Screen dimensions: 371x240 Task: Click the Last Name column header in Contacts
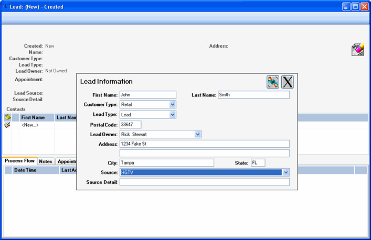click(66, 117)
